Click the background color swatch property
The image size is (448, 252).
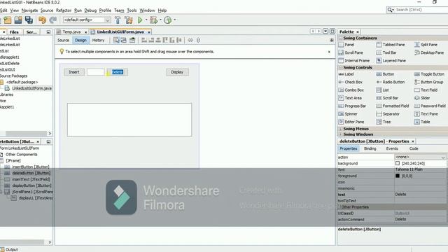coord(398,163)
